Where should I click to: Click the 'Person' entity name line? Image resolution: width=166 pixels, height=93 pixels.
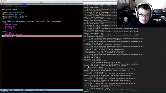click(x=4, y=31)
